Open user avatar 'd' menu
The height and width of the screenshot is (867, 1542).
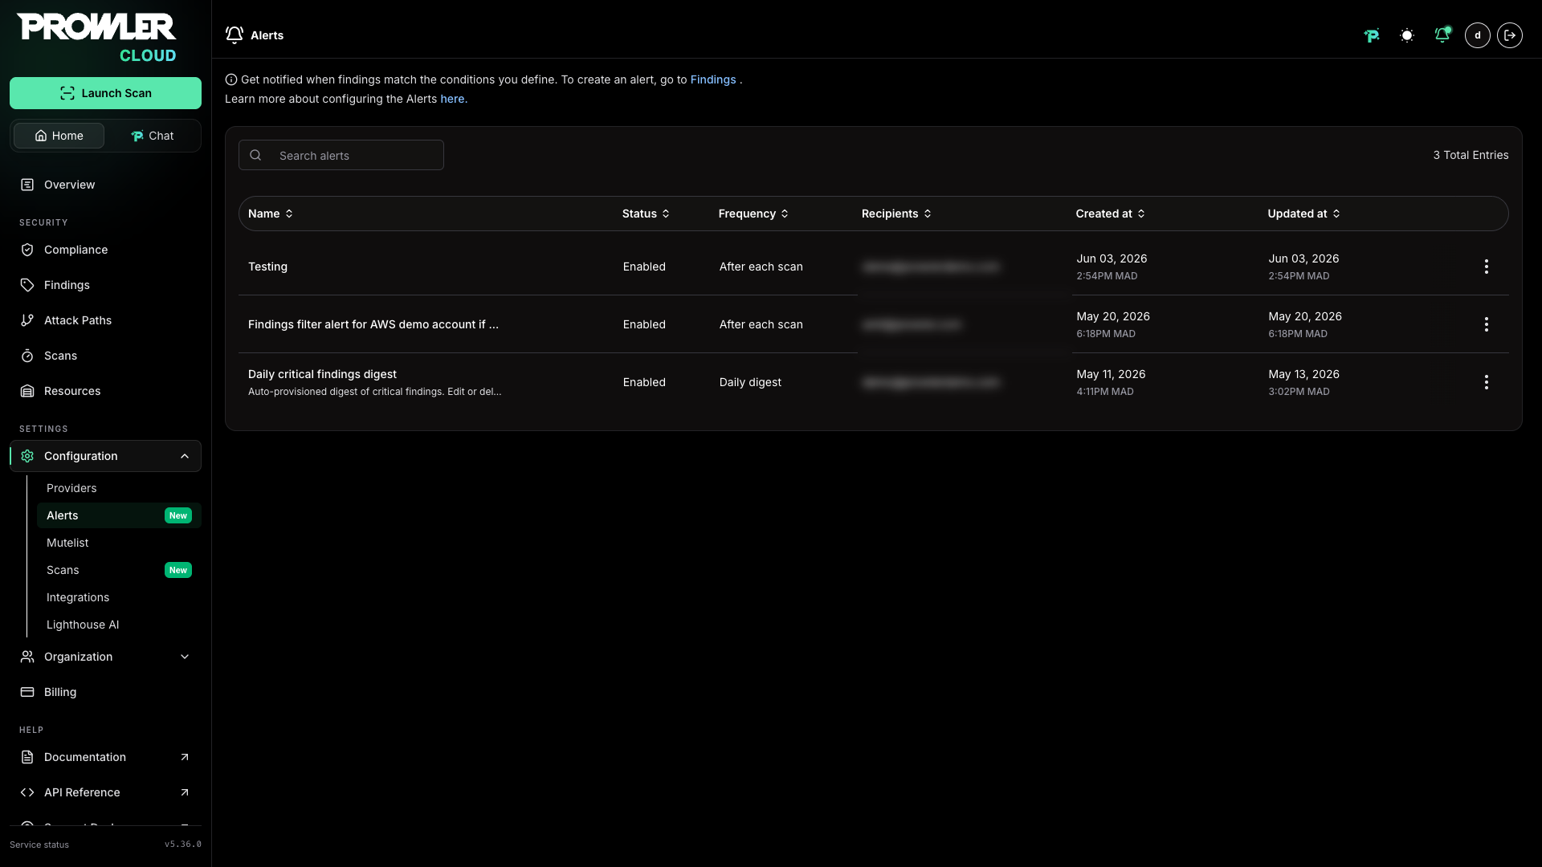coord(1478,35)
